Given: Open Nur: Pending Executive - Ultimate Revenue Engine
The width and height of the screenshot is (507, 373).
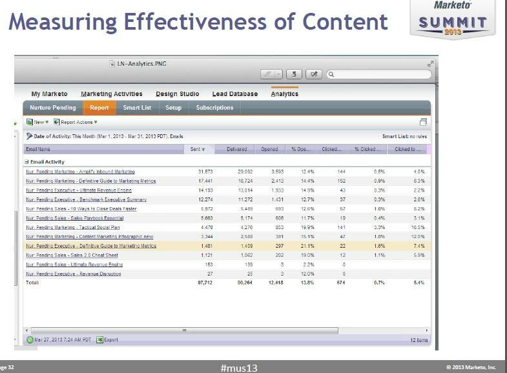Looking at the screenshot, I should 79,190.
